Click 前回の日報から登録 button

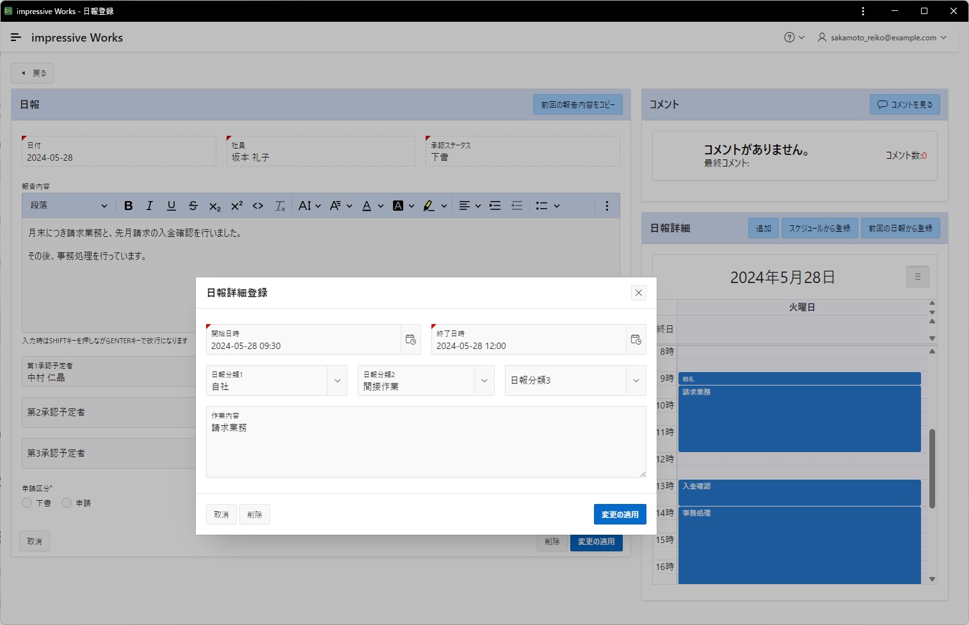coord(900,228)
